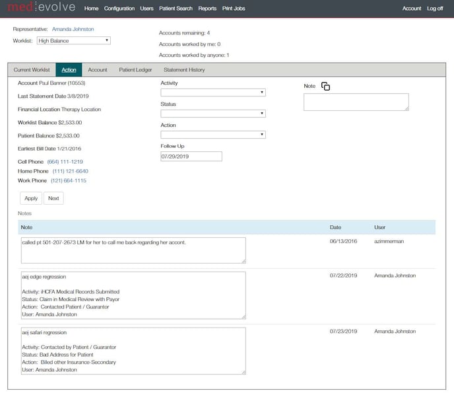Screen dimensions: 454x393
Task: Open the Worklist High Balance dropdown
Action: [73, 40]
